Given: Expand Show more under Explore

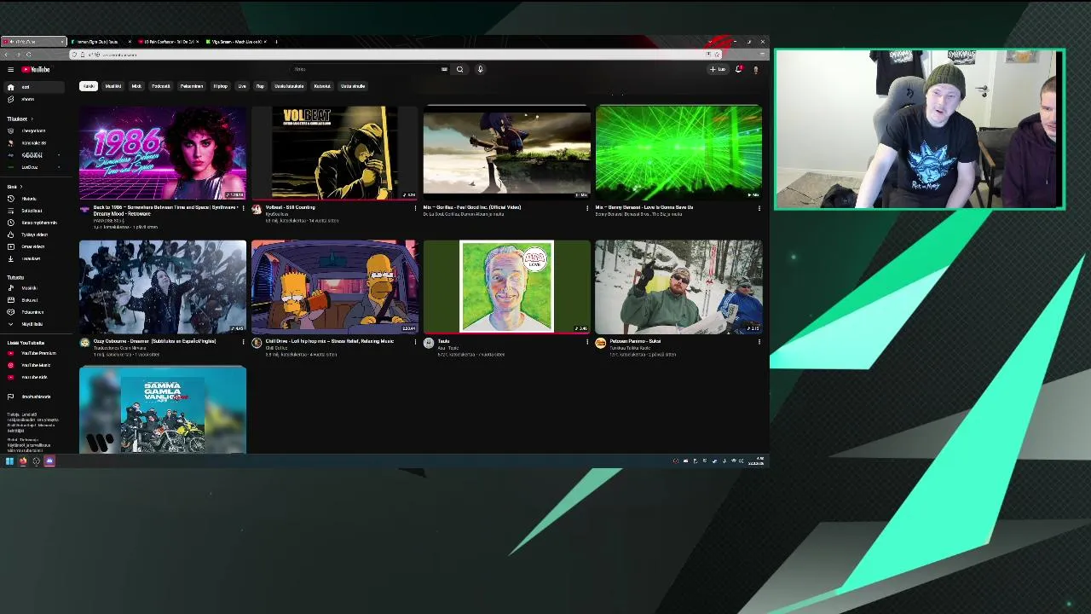Looking at the screenshot, I should [33, 324].
